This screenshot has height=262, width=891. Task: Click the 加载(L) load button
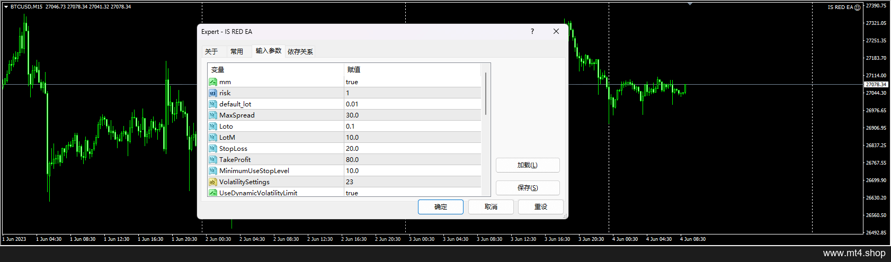(528, 165)
